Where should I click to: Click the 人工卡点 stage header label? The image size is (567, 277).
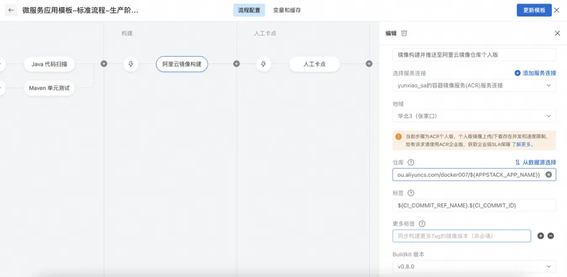(x=265, y=33)
